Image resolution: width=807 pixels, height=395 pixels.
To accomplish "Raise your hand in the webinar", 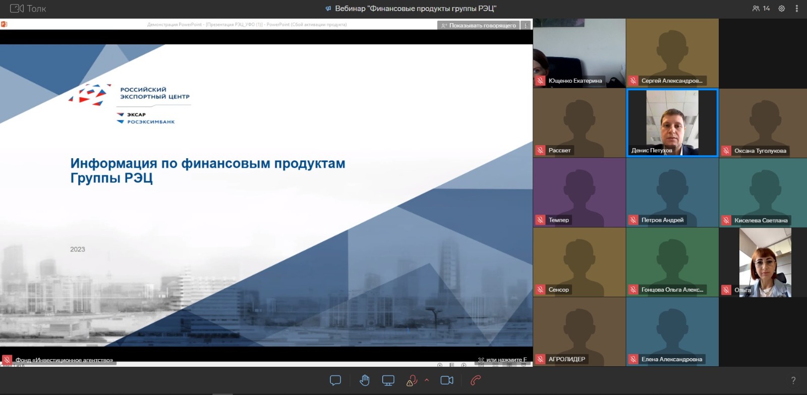I will pos(365,380).
